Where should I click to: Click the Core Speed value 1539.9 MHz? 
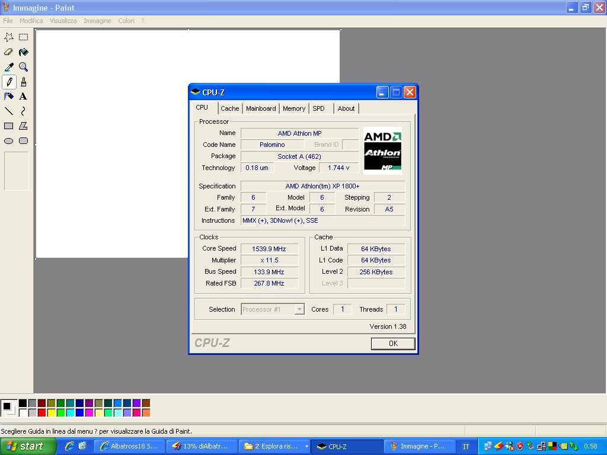tap(269, 249)
